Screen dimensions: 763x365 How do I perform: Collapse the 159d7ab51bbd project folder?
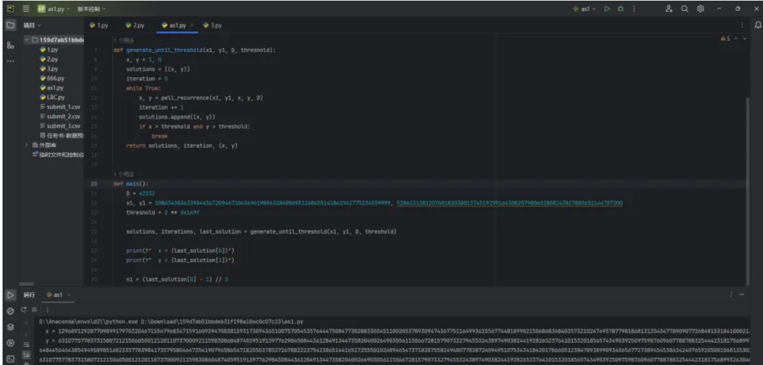(27, 40)
